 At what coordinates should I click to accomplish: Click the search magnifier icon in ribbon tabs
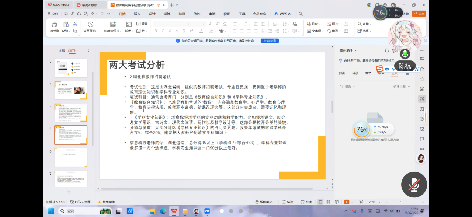(x=301, y=14)
